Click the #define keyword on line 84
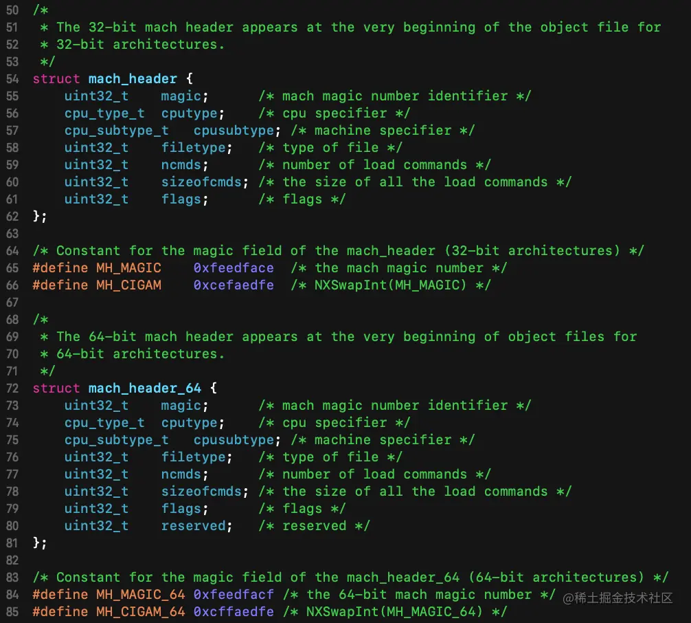This screenshot has width=691, height=623. click(x=60, y=595)
